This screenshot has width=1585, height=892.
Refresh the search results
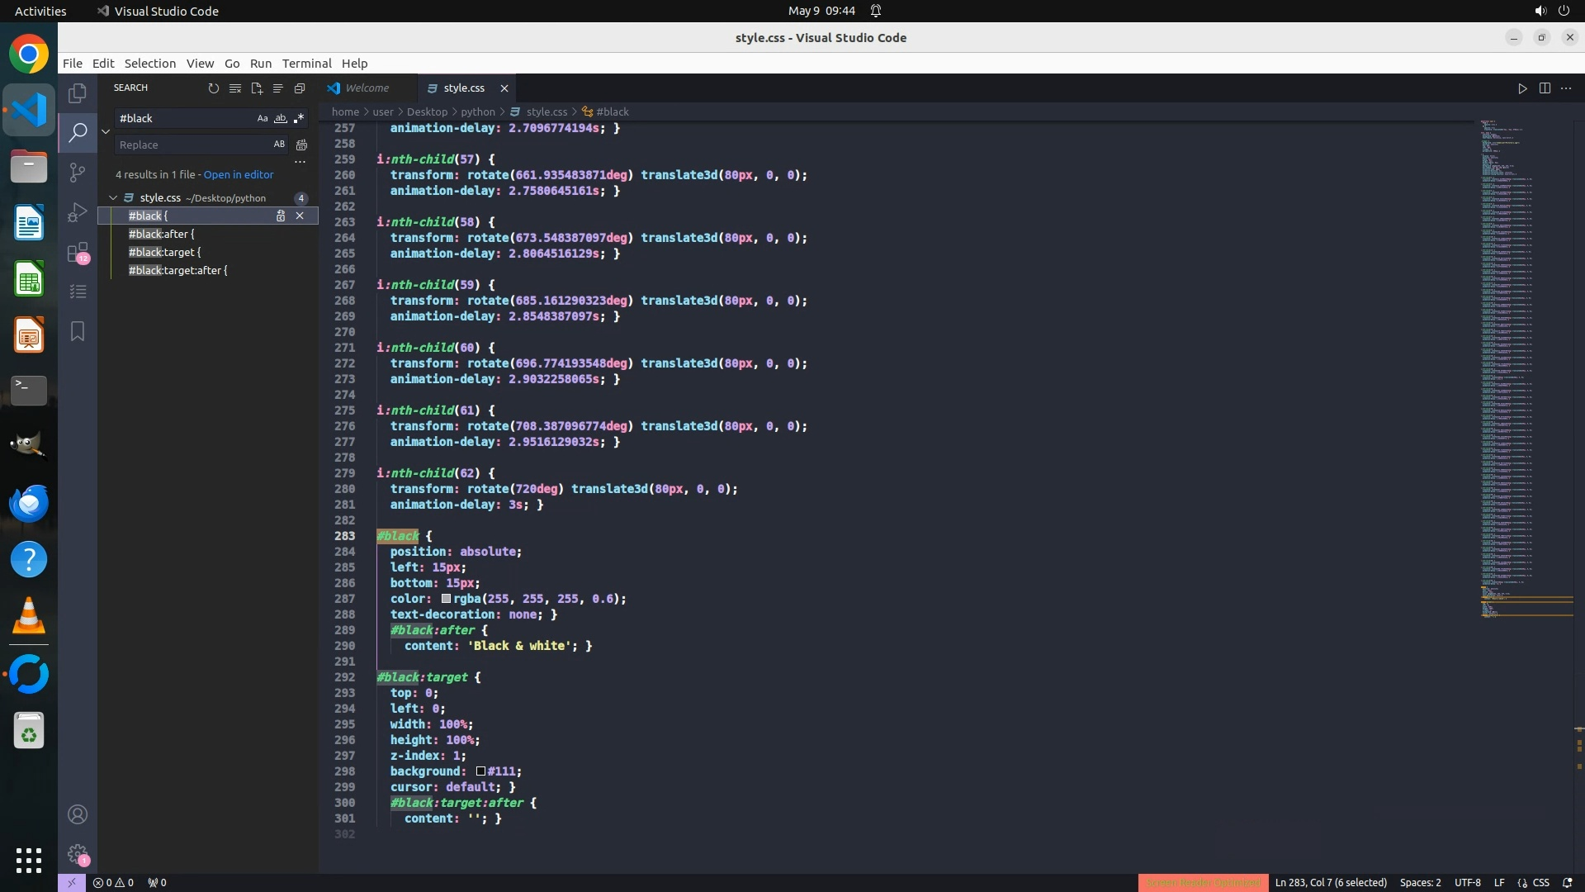pyautogui.click(x=213, y=88)
